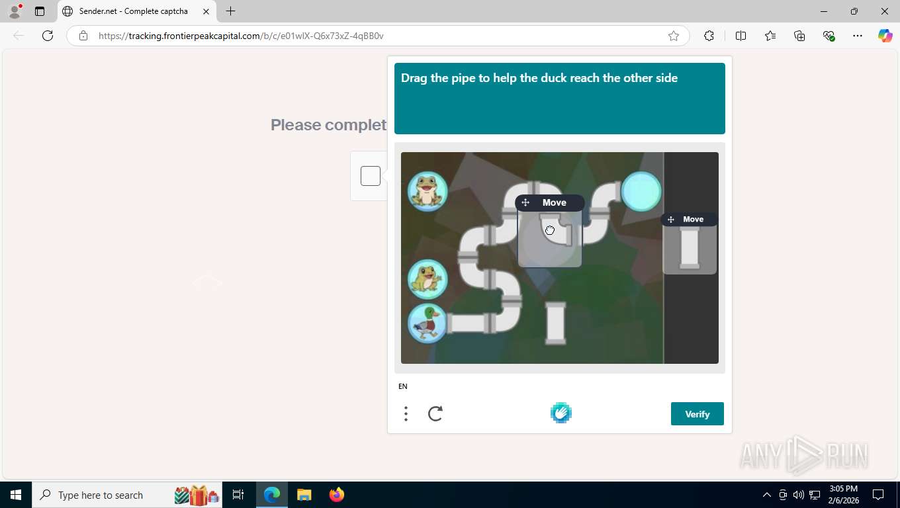Open the Copilot sidebar icon
This screenshot has width=900, height=508.
(x=885, y=36)
